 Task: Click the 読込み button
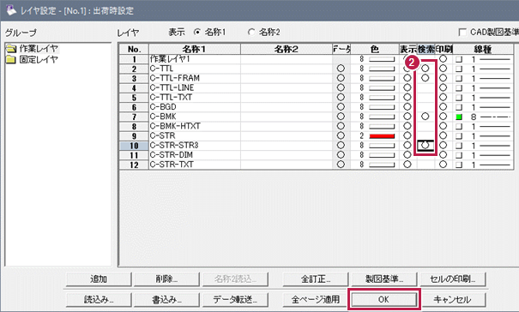point(99,300)
